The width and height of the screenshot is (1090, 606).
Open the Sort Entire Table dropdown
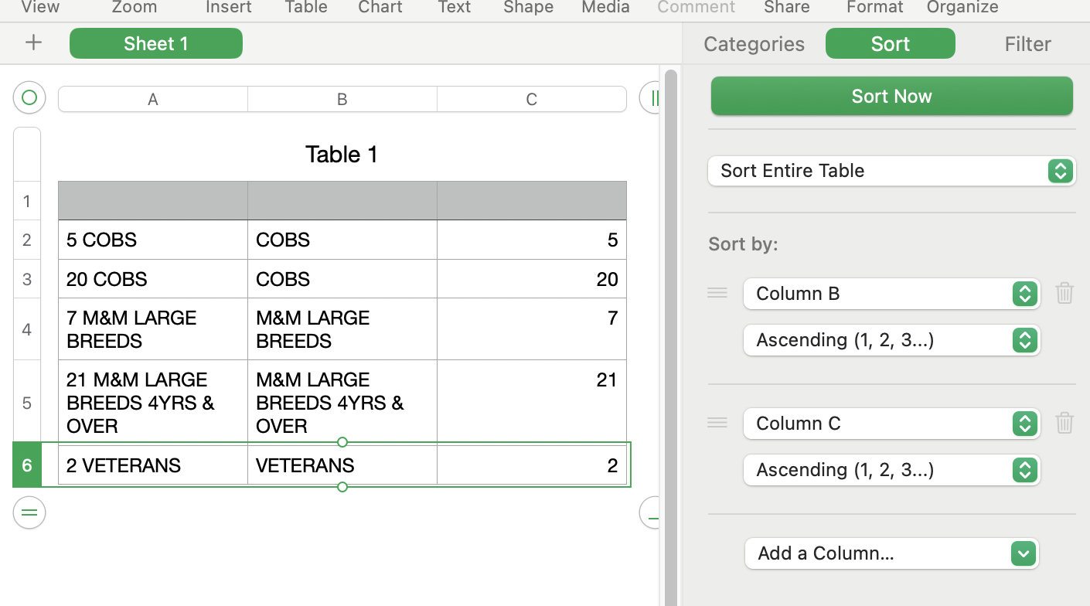(x=891, y=171)
